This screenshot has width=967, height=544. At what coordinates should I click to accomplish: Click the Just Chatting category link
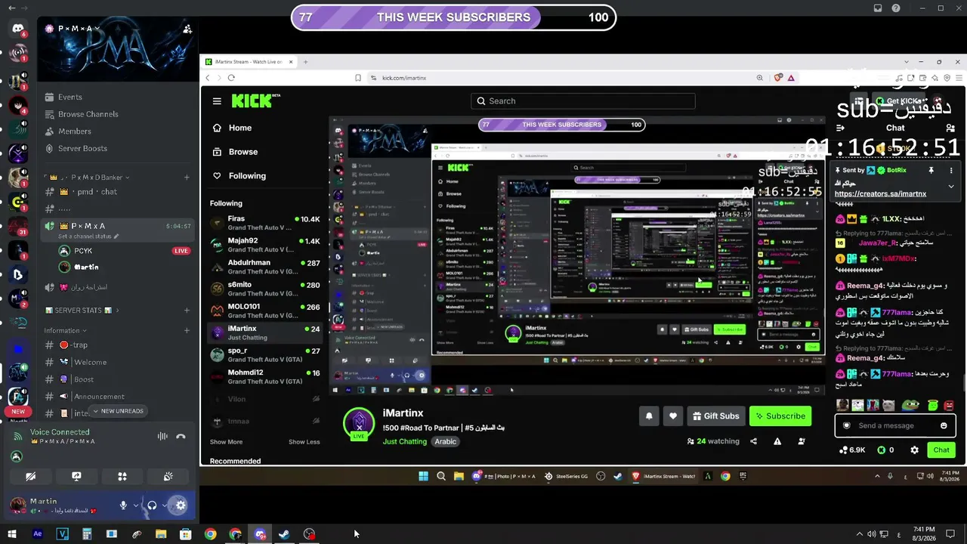(x=404, y=441)
